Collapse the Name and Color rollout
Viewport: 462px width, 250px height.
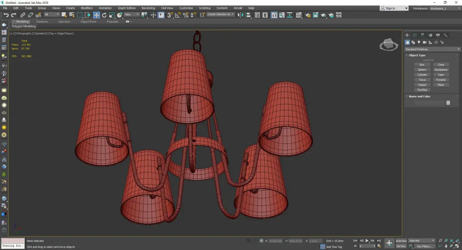point(419,97)
